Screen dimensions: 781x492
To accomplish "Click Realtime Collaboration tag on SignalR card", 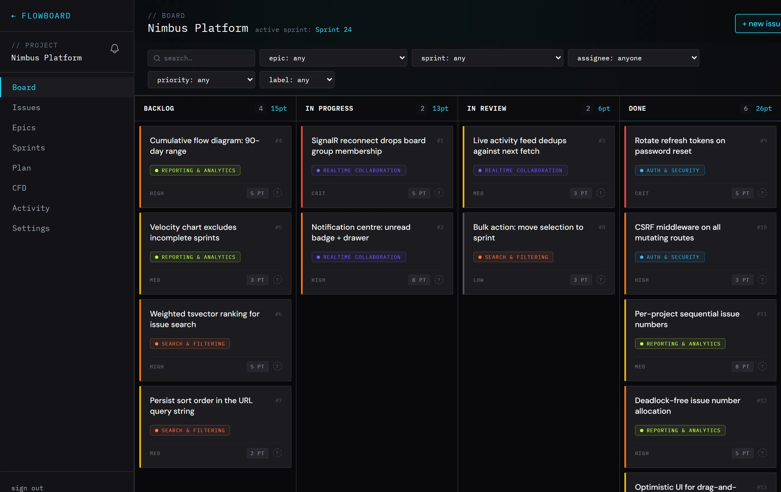I will pos(359,170).
